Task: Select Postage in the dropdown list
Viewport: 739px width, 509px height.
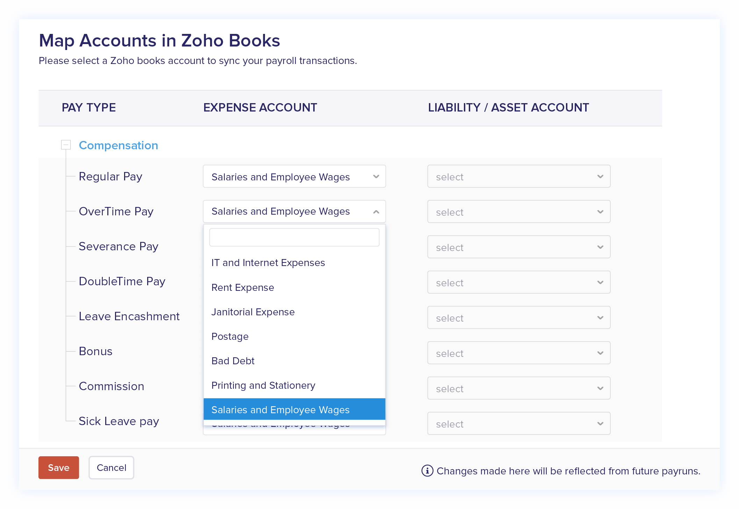Action: pos(230,337)
